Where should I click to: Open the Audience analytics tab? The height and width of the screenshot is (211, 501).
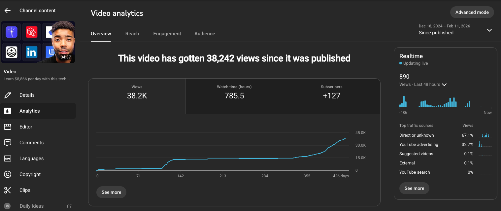click(205, 34)
